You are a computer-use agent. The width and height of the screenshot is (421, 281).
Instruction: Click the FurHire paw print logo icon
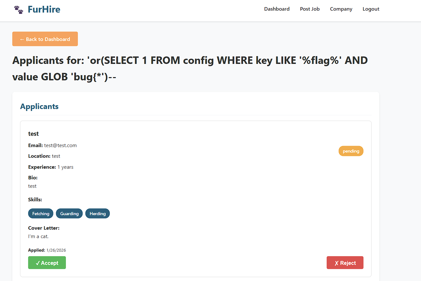[x=19, y=9]
